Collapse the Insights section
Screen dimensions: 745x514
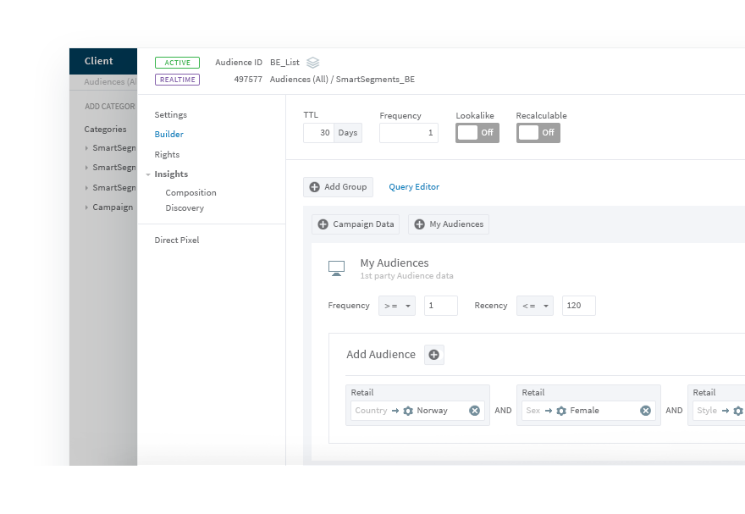148,174
